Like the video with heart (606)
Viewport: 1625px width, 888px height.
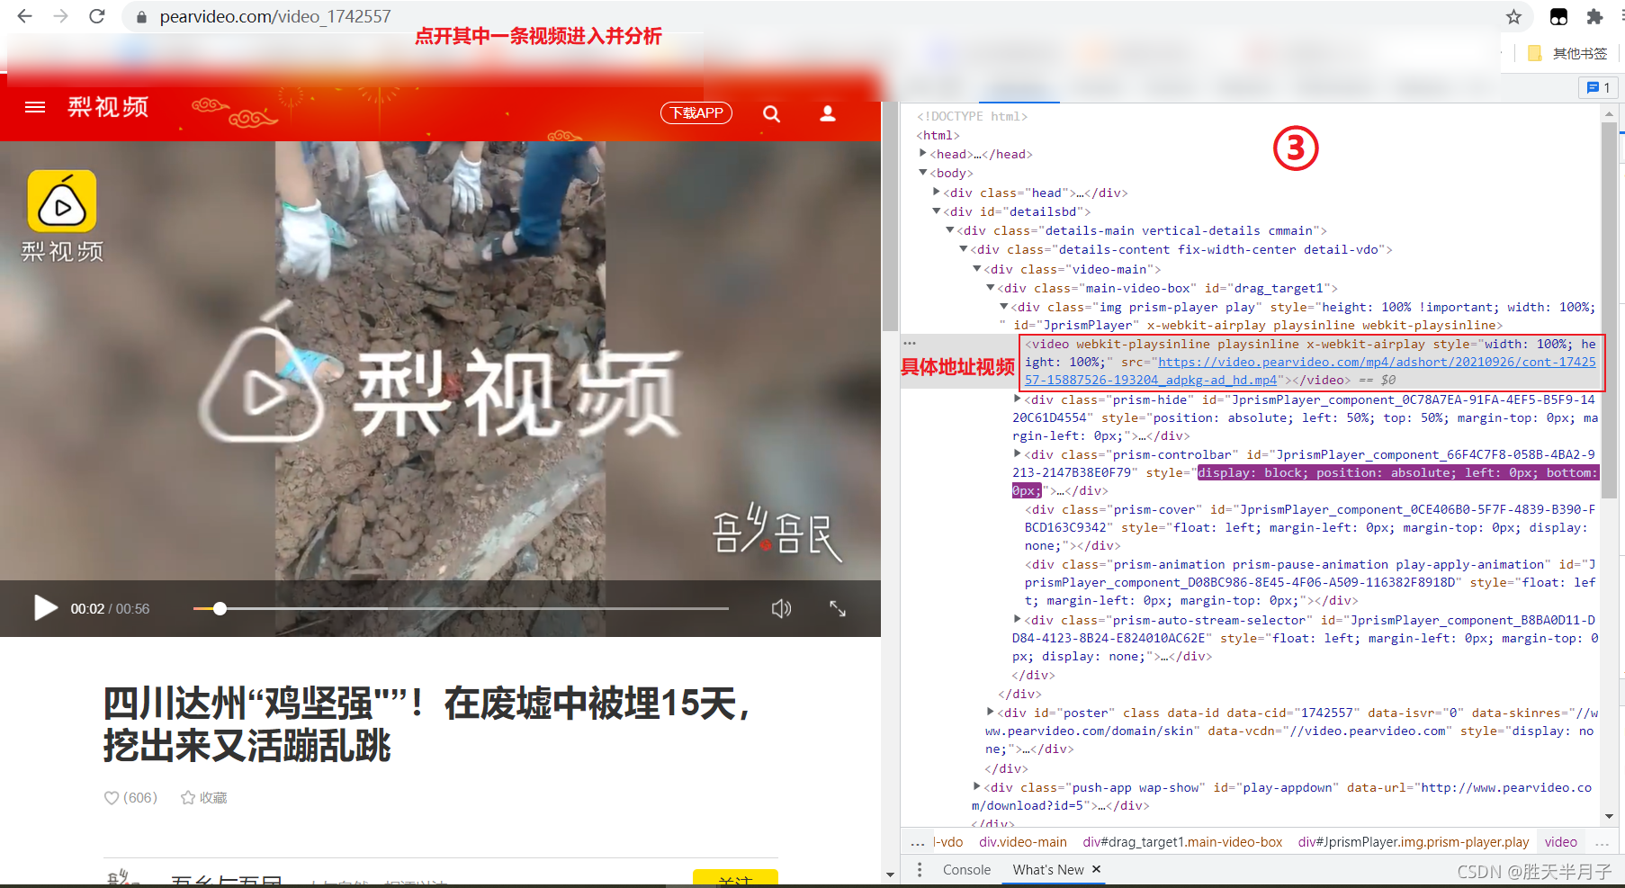pos(130,797)
